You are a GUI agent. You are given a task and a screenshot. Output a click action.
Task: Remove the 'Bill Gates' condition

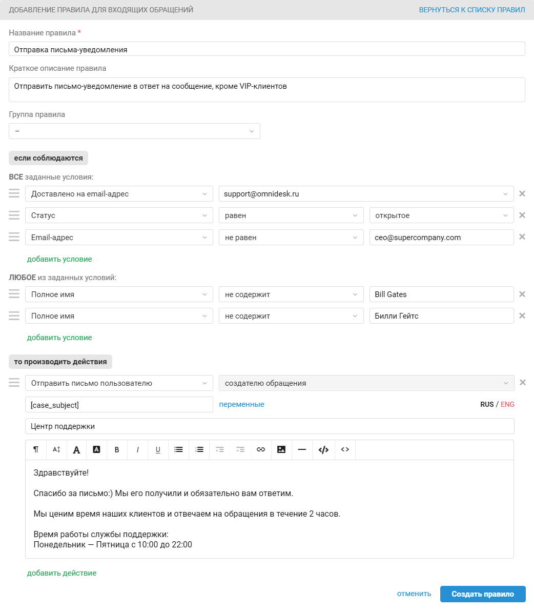coord(522,294)
